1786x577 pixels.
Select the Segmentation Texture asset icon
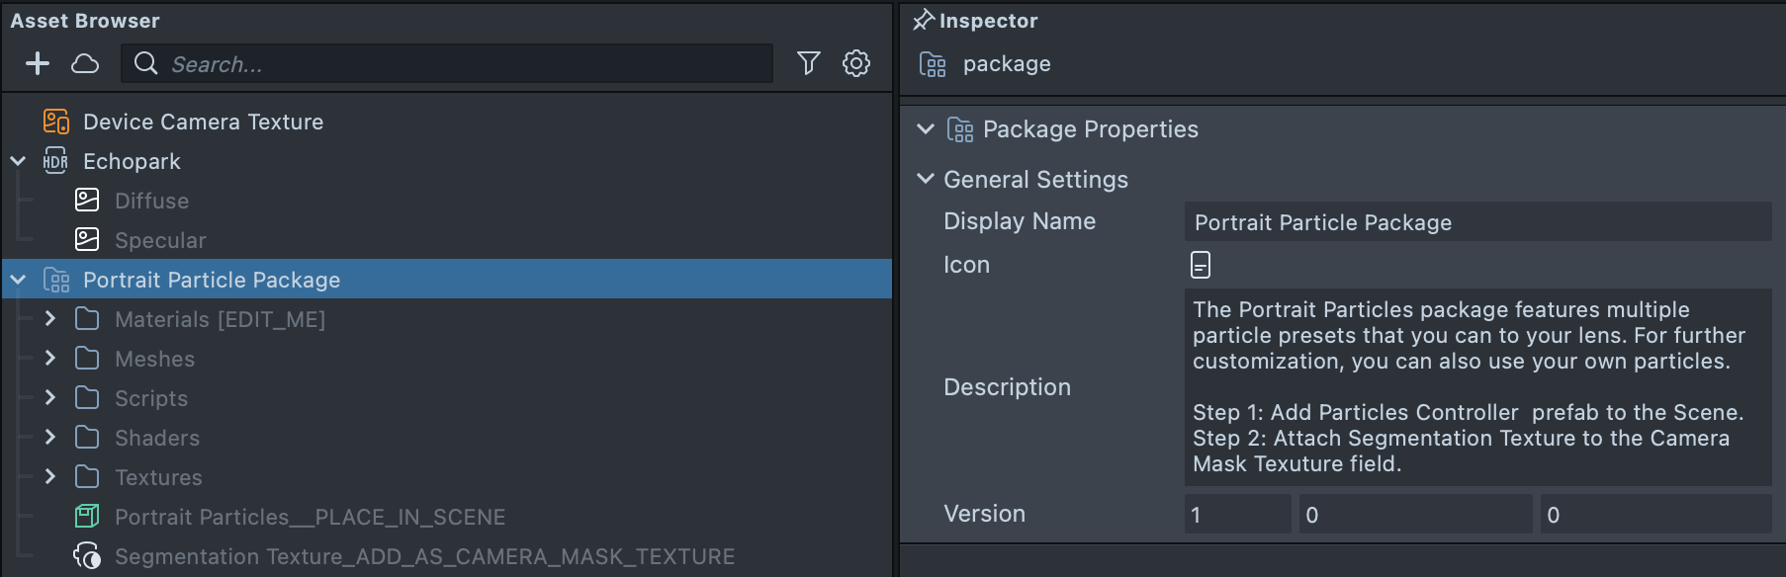pos(87,556)
